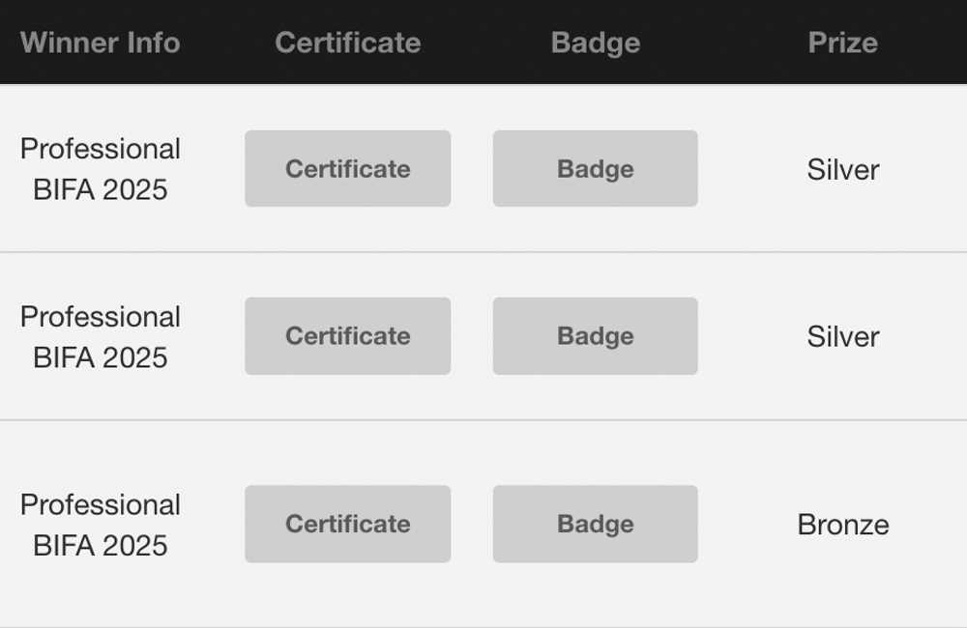Click "Professional" in the Bronze row
This screenshot has height=628, width=967.
[101, 504]
